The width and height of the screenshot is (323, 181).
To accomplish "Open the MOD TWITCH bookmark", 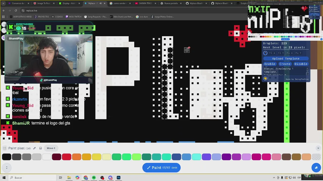I will tap(73, 17).
